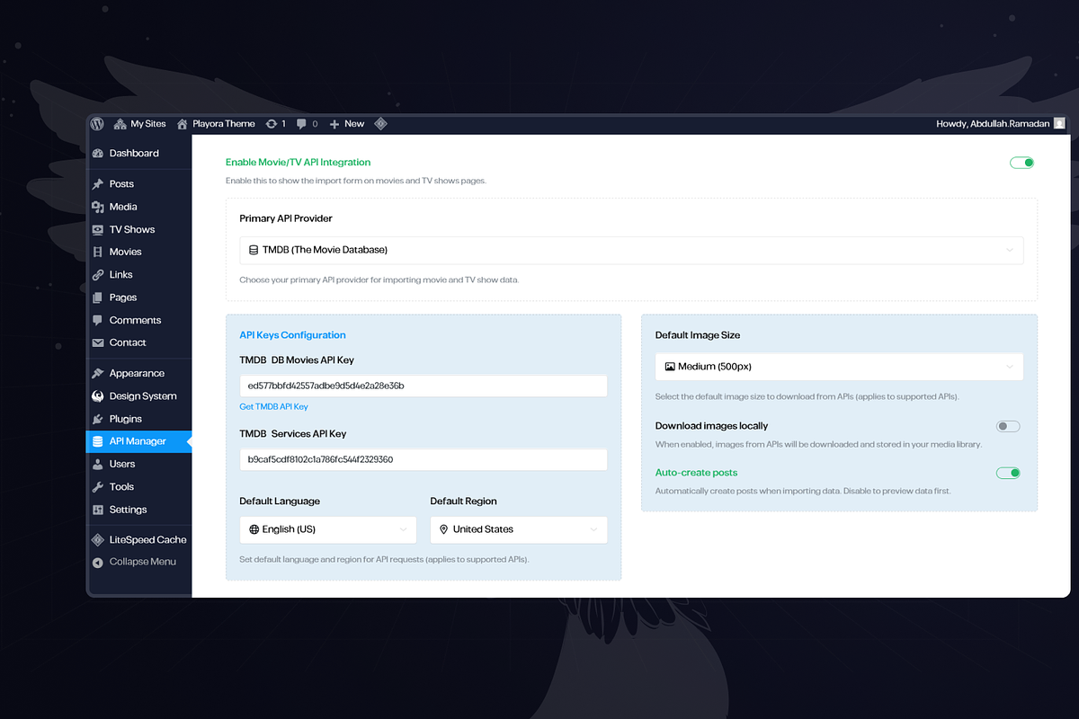The image size is (1079, 719).
Task: Open Plugins sidebar label
Action: [126, 419]
